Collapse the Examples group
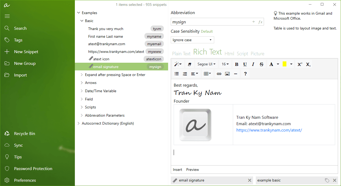 point(79,13)
